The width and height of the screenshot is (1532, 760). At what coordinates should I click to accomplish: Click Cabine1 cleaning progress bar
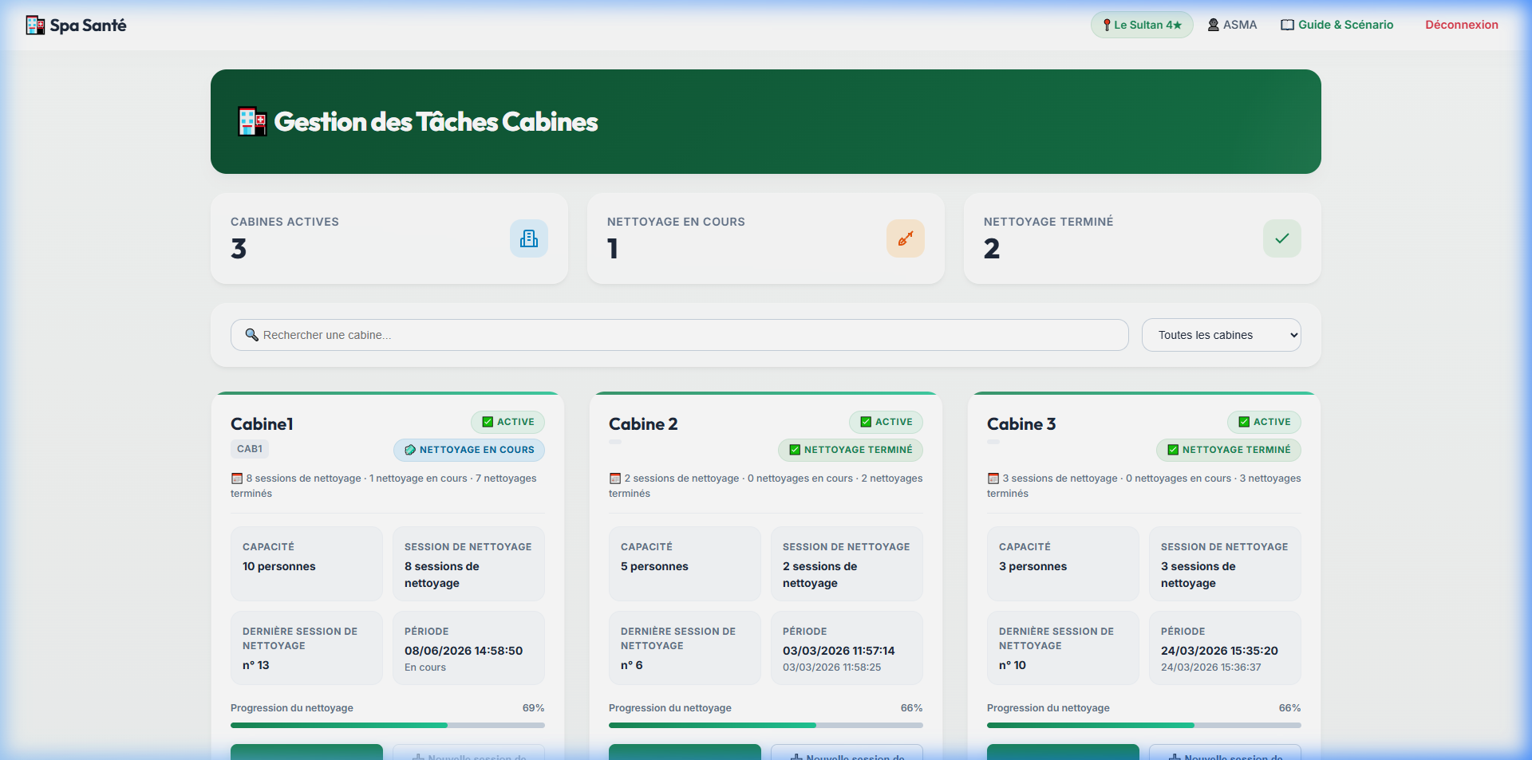[388, 725]
